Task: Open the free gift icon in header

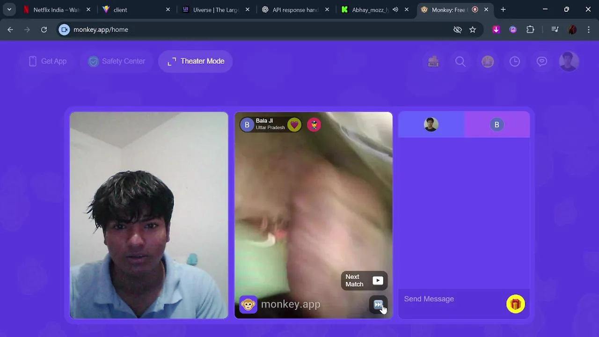Action: [433, 61]
